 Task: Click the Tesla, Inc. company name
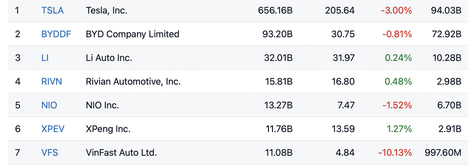tap(106, 11)
